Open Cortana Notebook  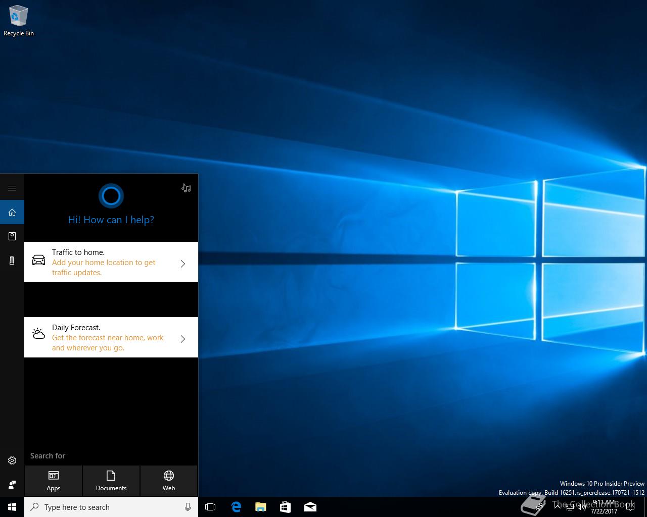click(12, 236)
